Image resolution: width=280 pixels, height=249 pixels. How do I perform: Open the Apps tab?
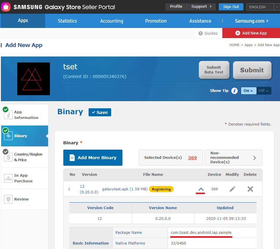coord(23,21)
